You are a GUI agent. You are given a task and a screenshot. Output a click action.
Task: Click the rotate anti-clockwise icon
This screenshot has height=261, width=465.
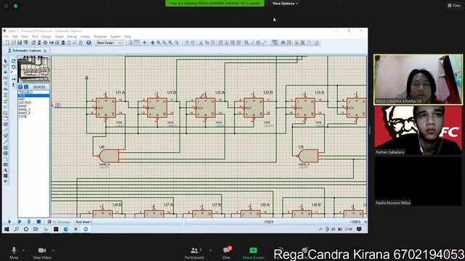coord(13,67)
